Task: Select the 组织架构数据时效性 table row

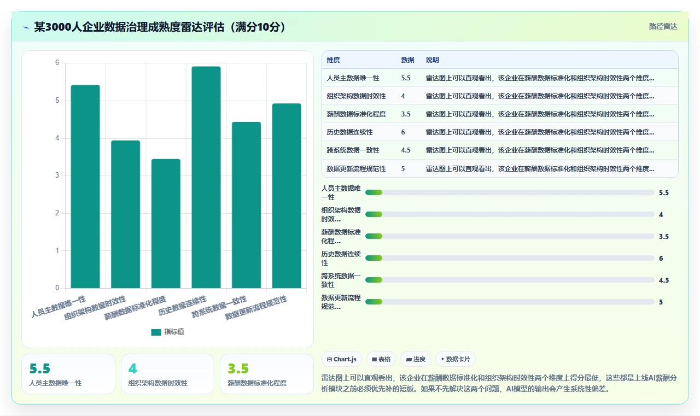Action: pos(500,96)
